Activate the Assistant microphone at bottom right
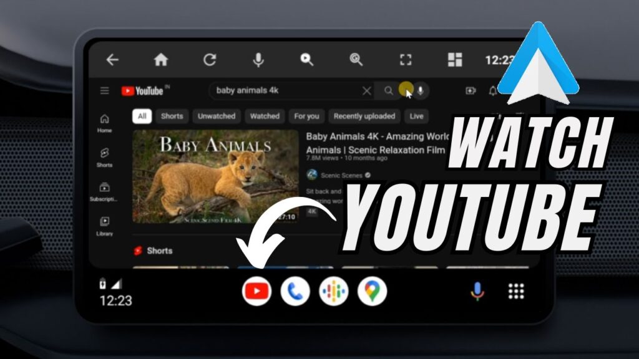The height and width of the screenshot is (359, 639). tap(476, 289)
